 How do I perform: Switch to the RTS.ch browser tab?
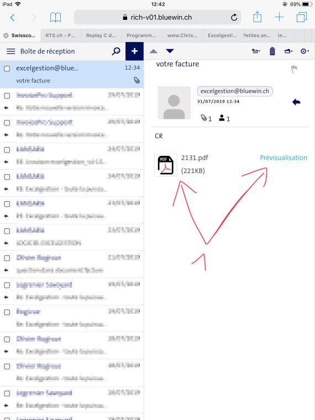click(61, 35)
